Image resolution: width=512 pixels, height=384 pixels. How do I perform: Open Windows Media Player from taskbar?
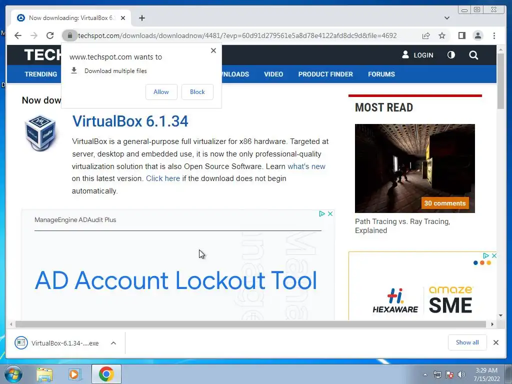pyautogui.click(x=75, y=374)
